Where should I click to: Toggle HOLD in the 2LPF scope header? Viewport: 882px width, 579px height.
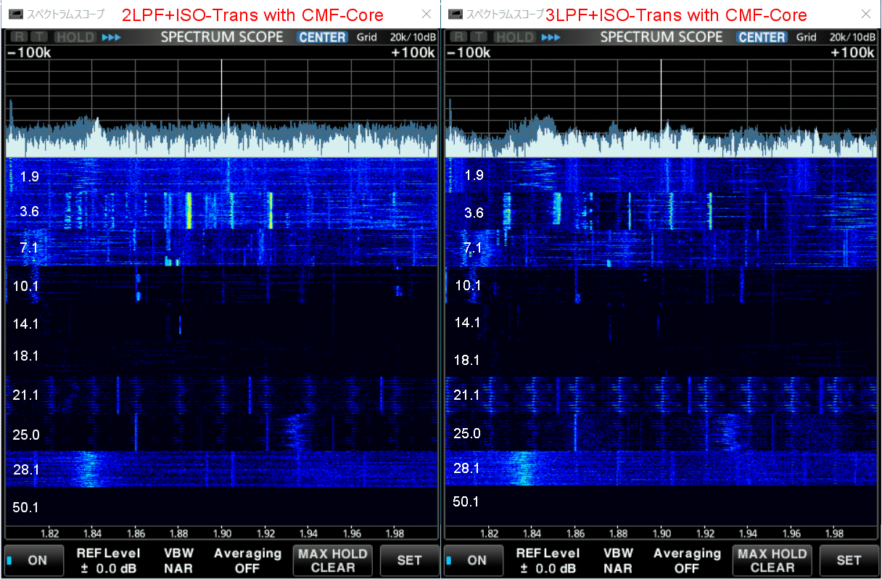(x=75, y=38)
